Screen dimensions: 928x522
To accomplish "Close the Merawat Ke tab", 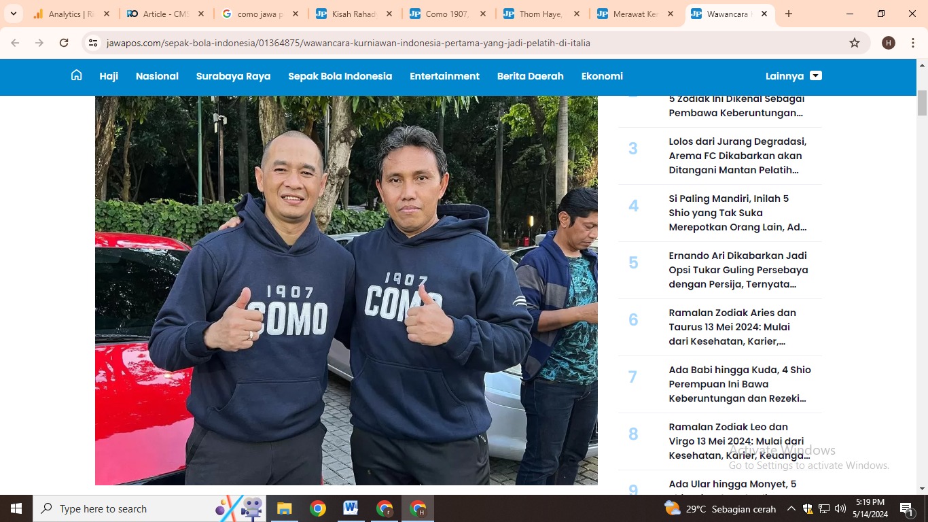I will 671,14.
